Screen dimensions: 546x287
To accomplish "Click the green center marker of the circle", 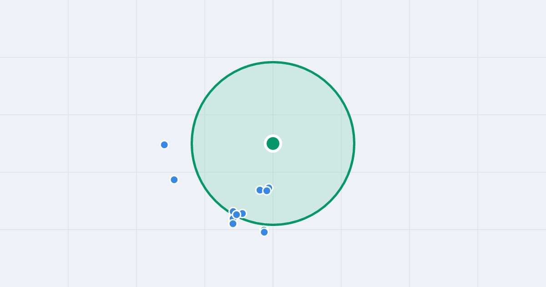I will point(273,143).
